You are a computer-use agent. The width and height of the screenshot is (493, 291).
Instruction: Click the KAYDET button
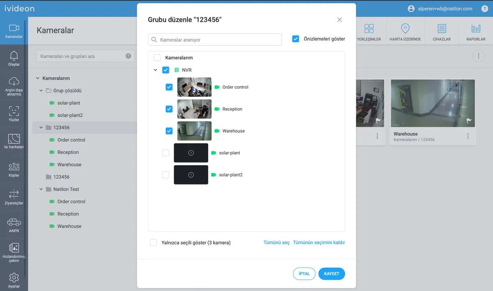pyautogui.click(x=332, y=274)
